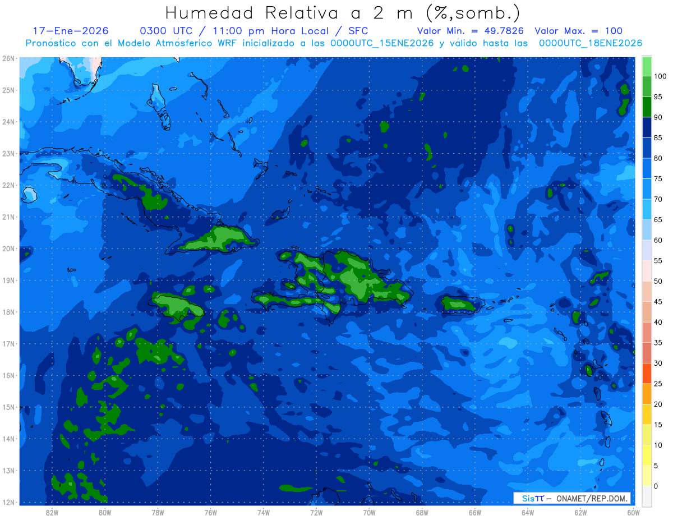Pick the orange-red swatch between 25 and 30

(x=646, y=373)
